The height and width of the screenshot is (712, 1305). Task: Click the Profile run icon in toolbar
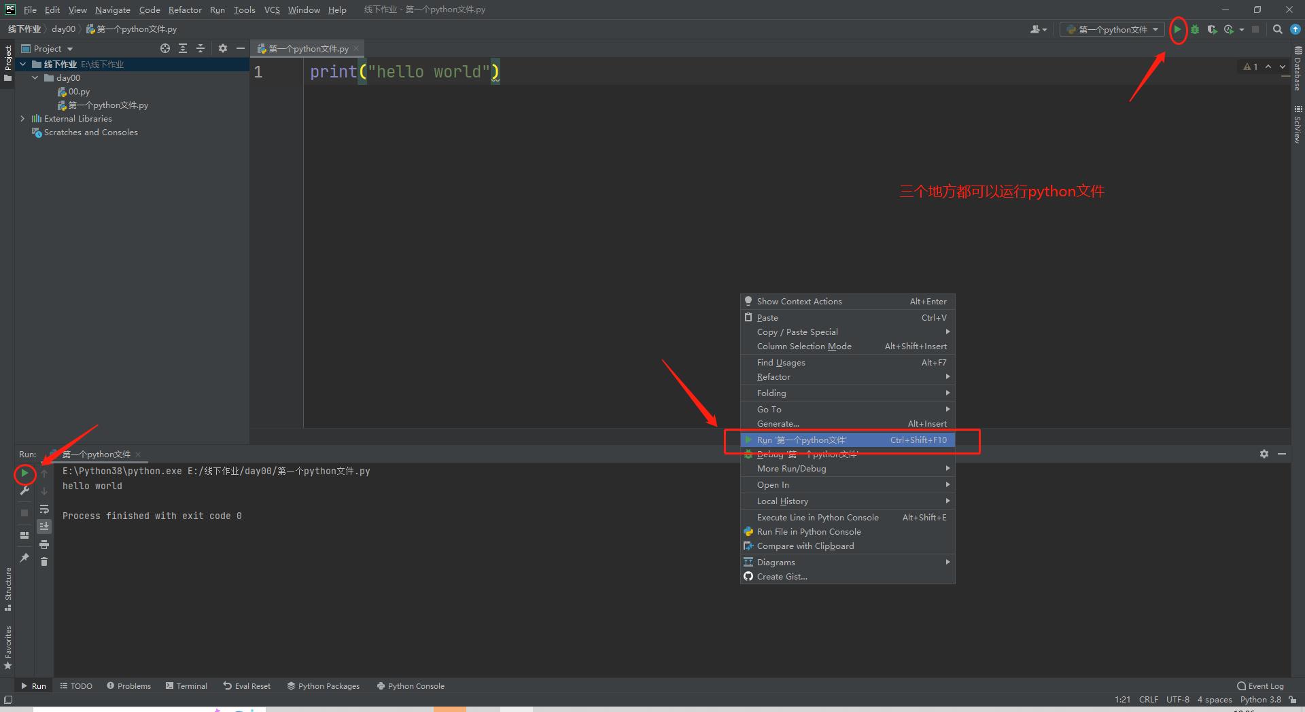coord(1229,29)
